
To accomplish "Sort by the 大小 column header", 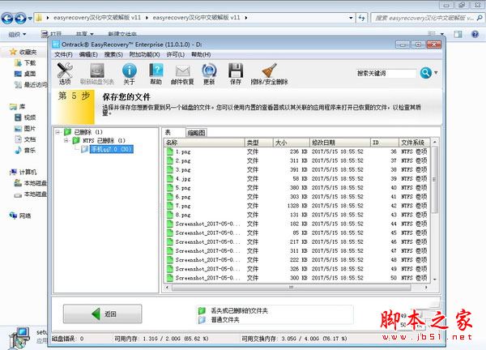I will pos(292,143).
